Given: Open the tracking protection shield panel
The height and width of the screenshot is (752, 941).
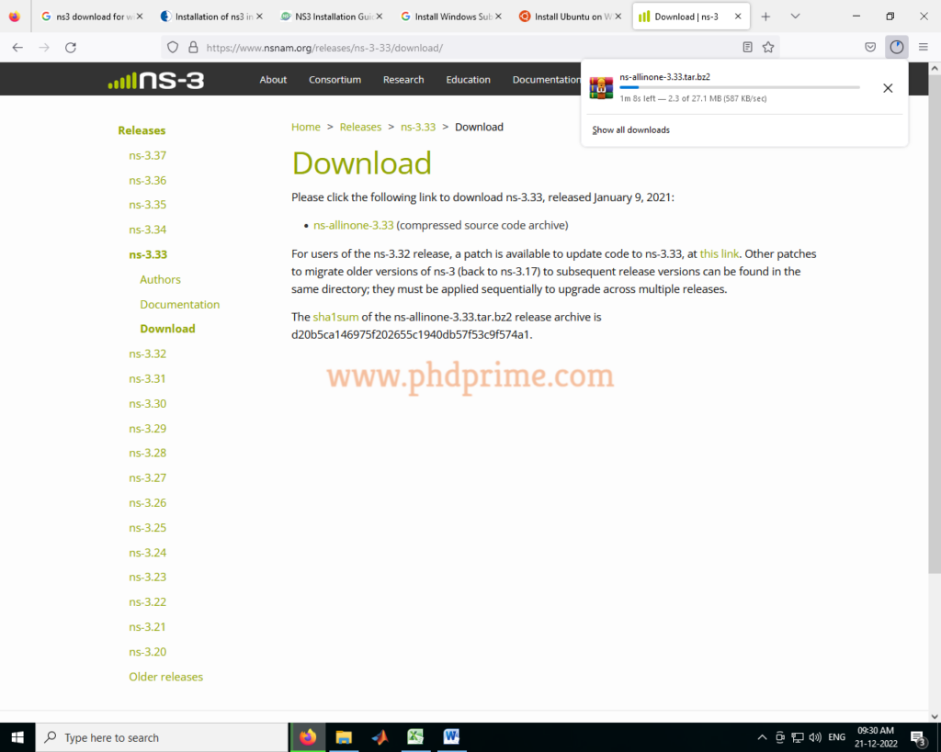Looking at the screenshot, I should pyautogui.click(x=173, y=47).
